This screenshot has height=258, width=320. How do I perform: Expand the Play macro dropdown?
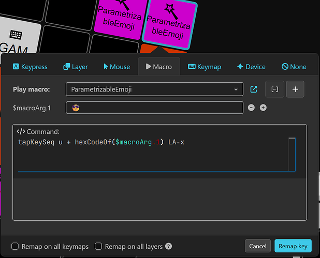click(154, 89)
